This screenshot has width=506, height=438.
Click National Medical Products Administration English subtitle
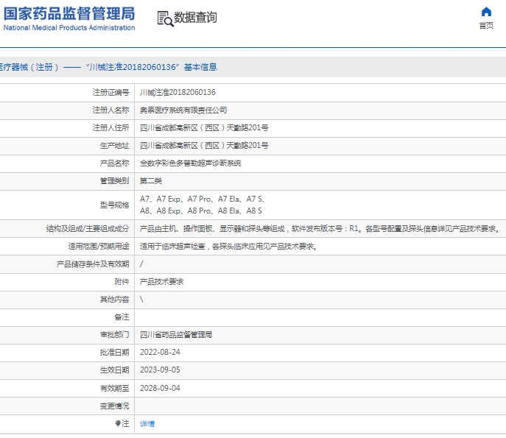[x=69, y=28]
